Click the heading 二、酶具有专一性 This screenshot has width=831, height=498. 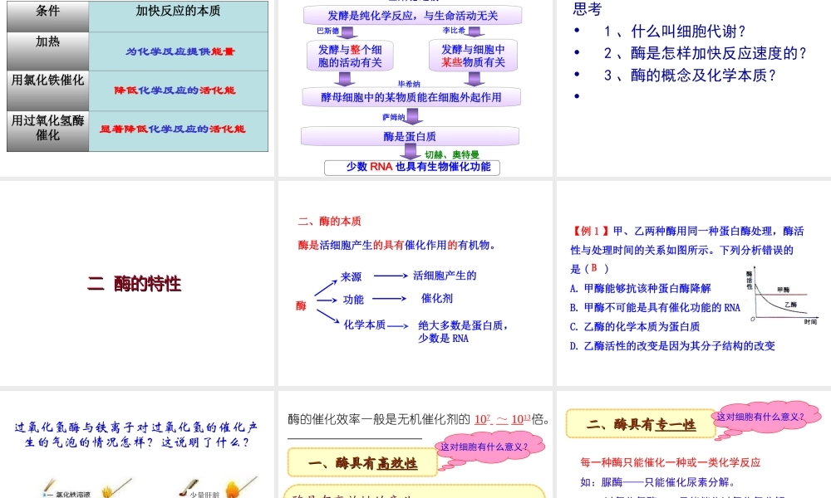coord(641,424)
